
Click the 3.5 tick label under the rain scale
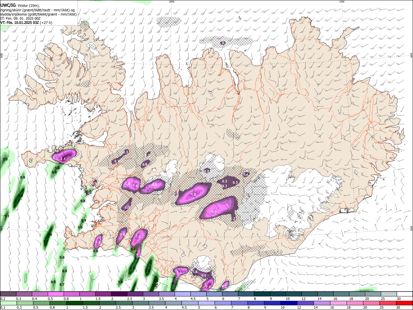151,308
